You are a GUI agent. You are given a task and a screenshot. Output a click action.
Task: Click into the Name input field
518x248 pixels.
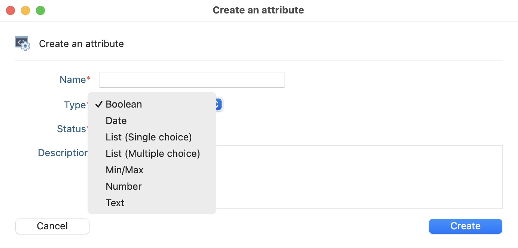coord(192,80)
